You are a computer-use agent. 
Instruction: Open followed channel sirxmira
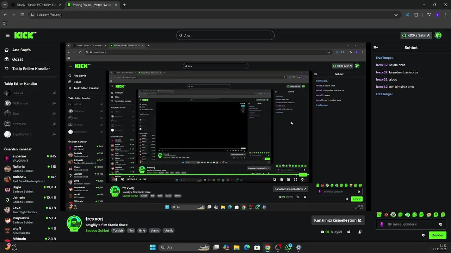point(30,124)
